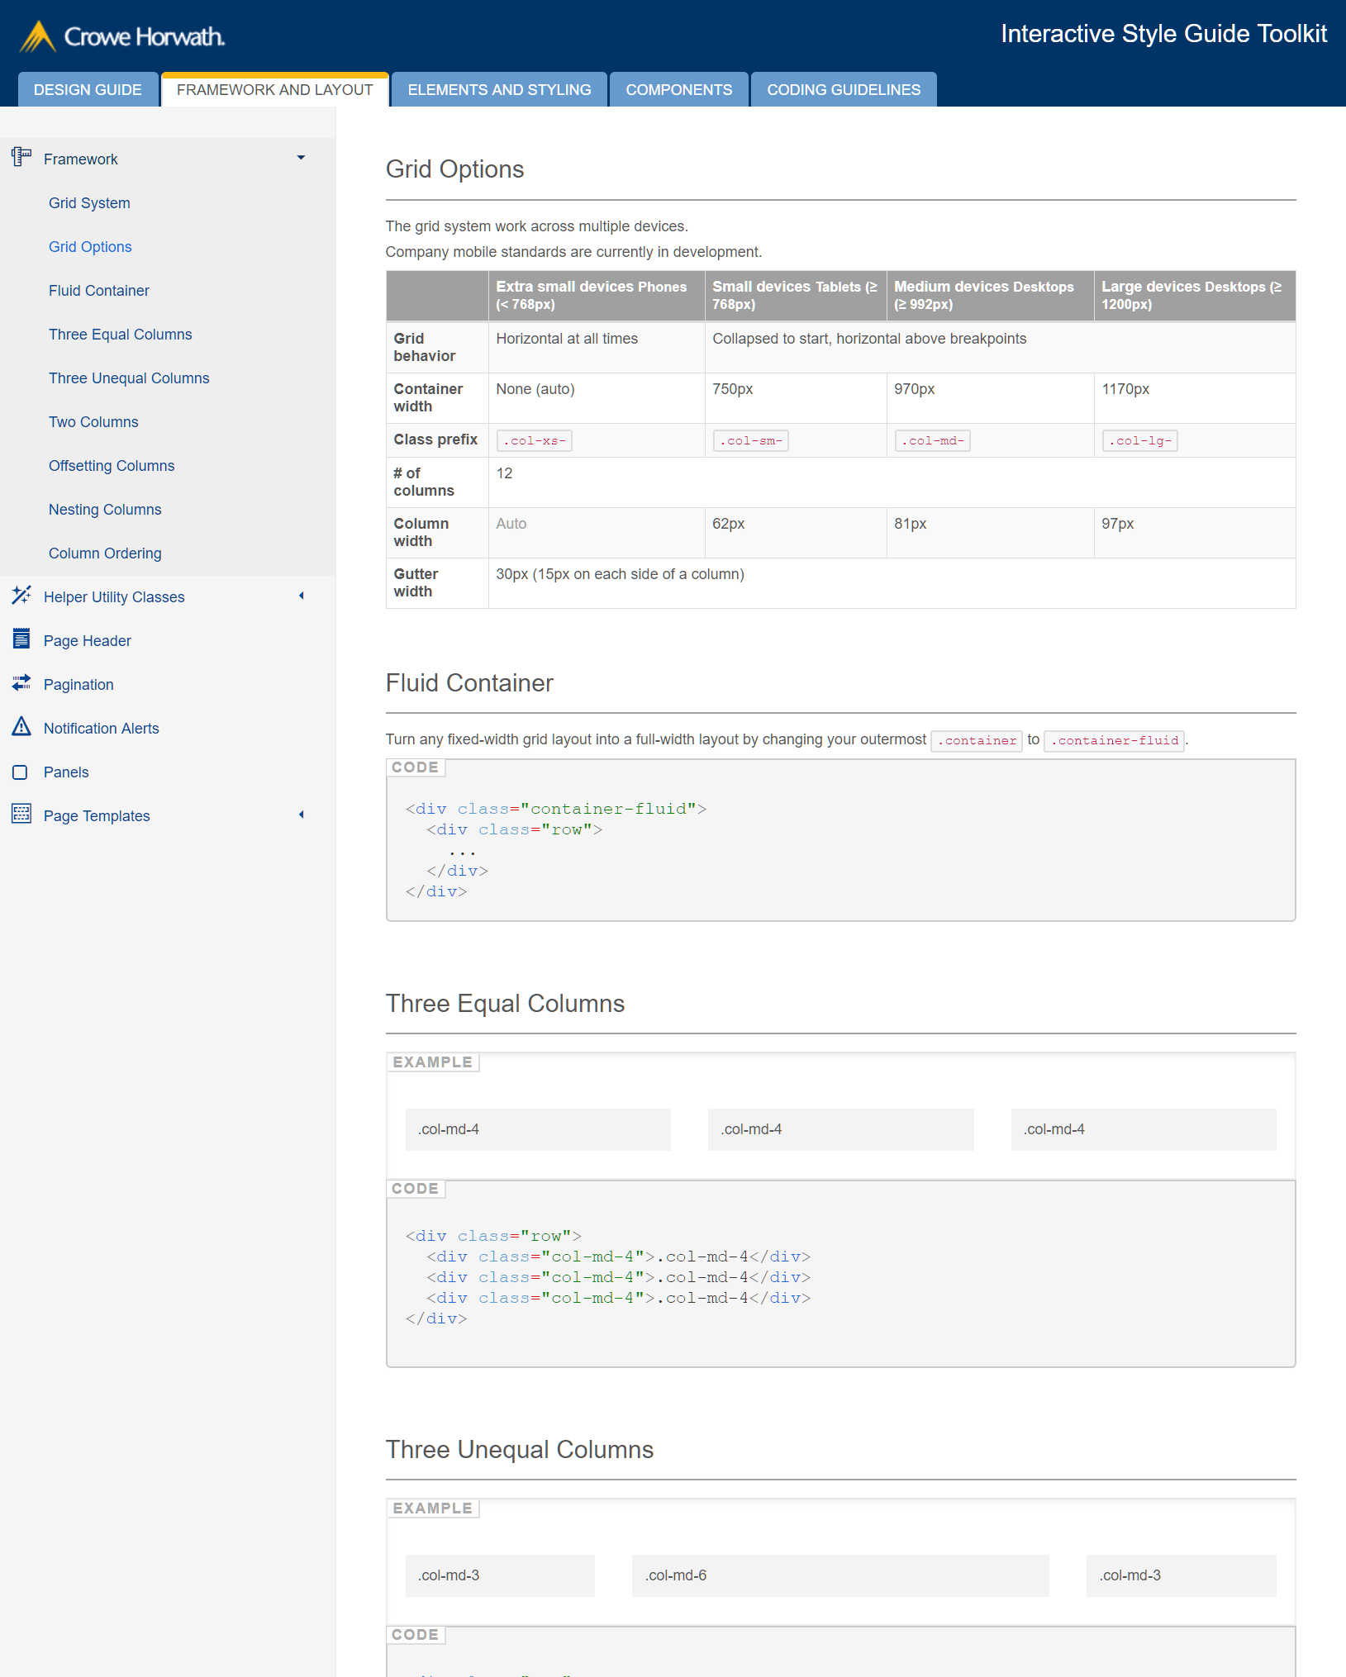1346x1677 pixels.
Task: Click the Page Header icon
Action: click(x=21, y=639)
